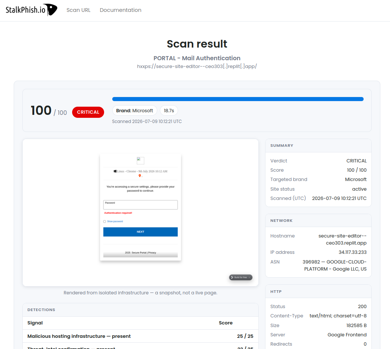Open the Documentation page
This screenshot has width=390, height=349.
click(x=120, y=10)
